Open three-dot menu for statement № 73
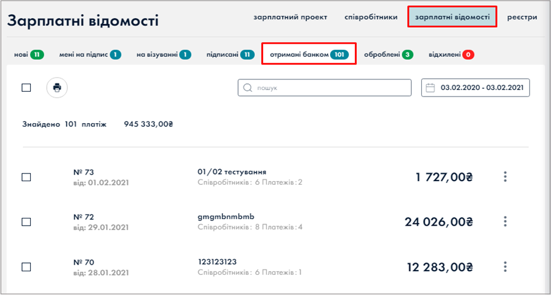 pyautogui.click(x=505, y=177)
